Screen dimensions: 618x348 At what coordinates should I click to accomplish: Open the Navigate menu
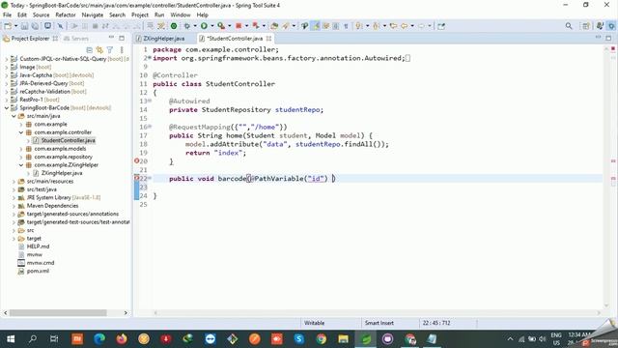click(x=93, y=15)
